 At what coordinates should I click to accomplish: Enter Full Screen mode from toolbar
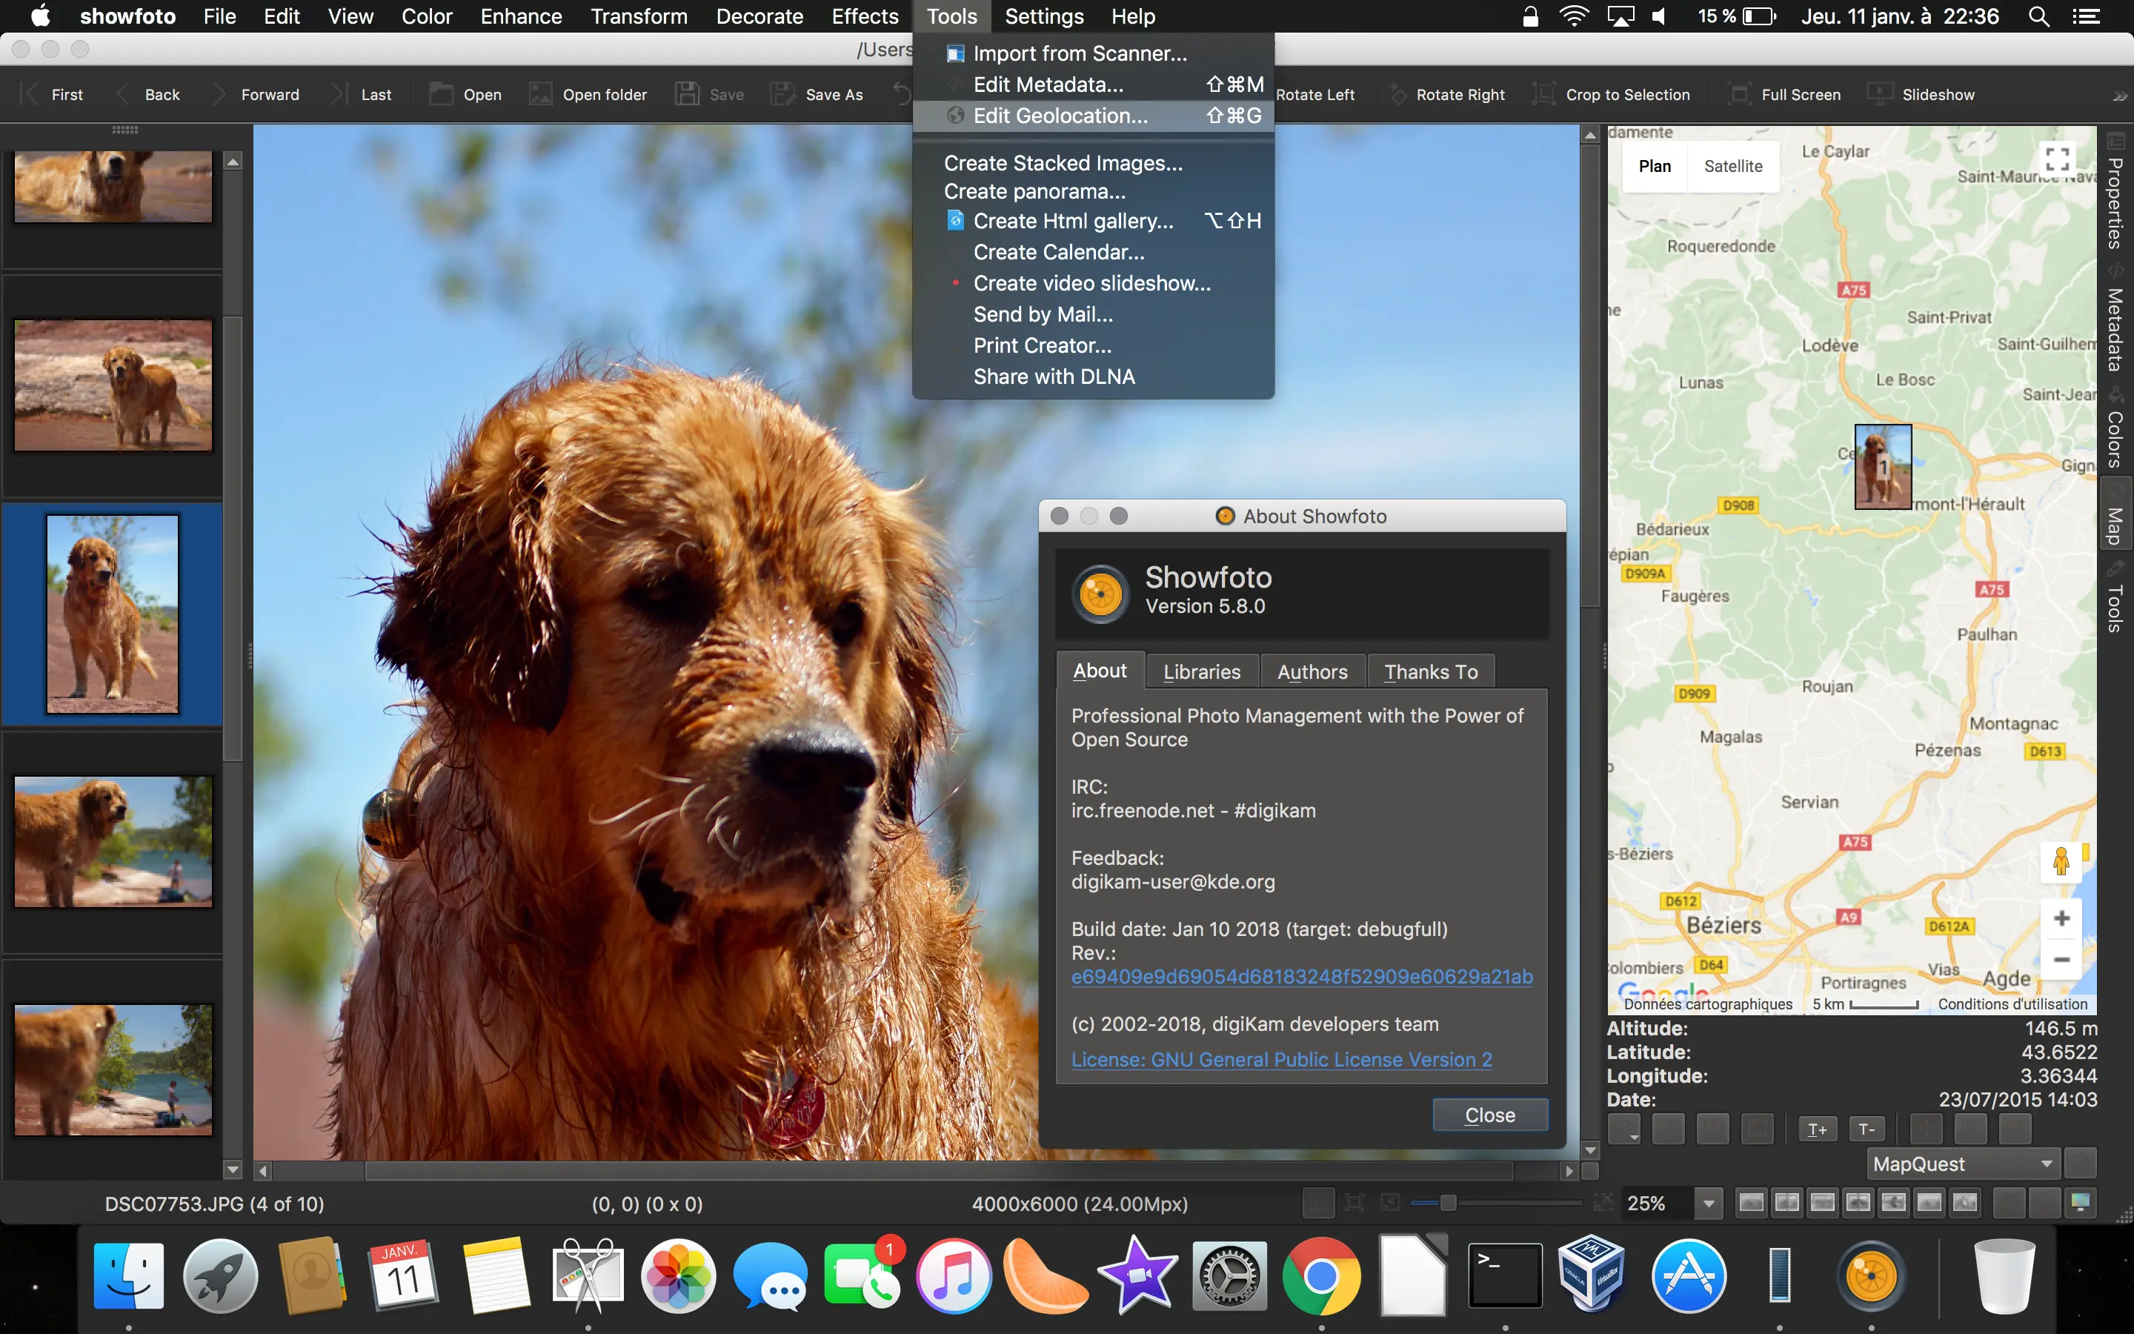tap(1785, 94)
